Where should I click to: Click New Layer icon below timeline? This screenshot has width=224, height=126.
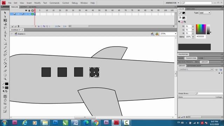click(x=12, y=26)
